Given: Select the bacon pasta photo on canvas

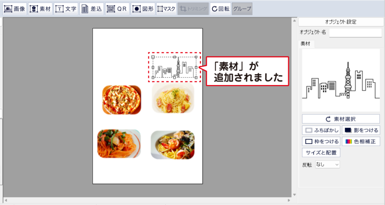Looking at the screenshot, I should 173,98.
